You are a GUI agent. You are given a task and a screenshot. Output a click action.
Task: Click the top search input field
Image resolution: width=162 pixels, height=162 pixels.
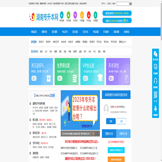pos(123,4)
